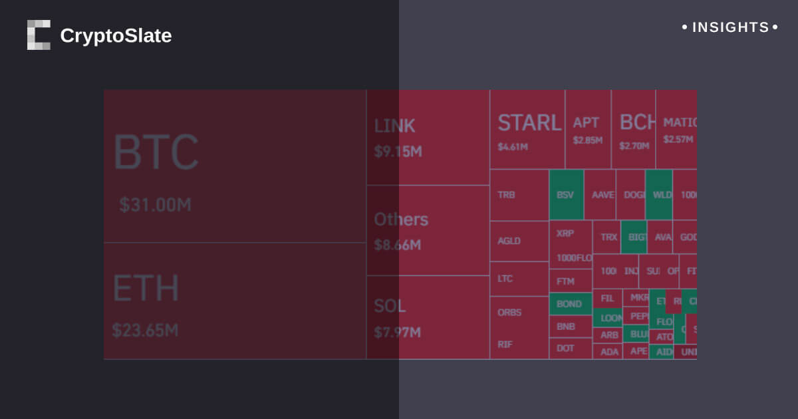Screen dimensions: 798x419
Task: Click the LTC heatmap tile
Action: (x=519, y=279)
